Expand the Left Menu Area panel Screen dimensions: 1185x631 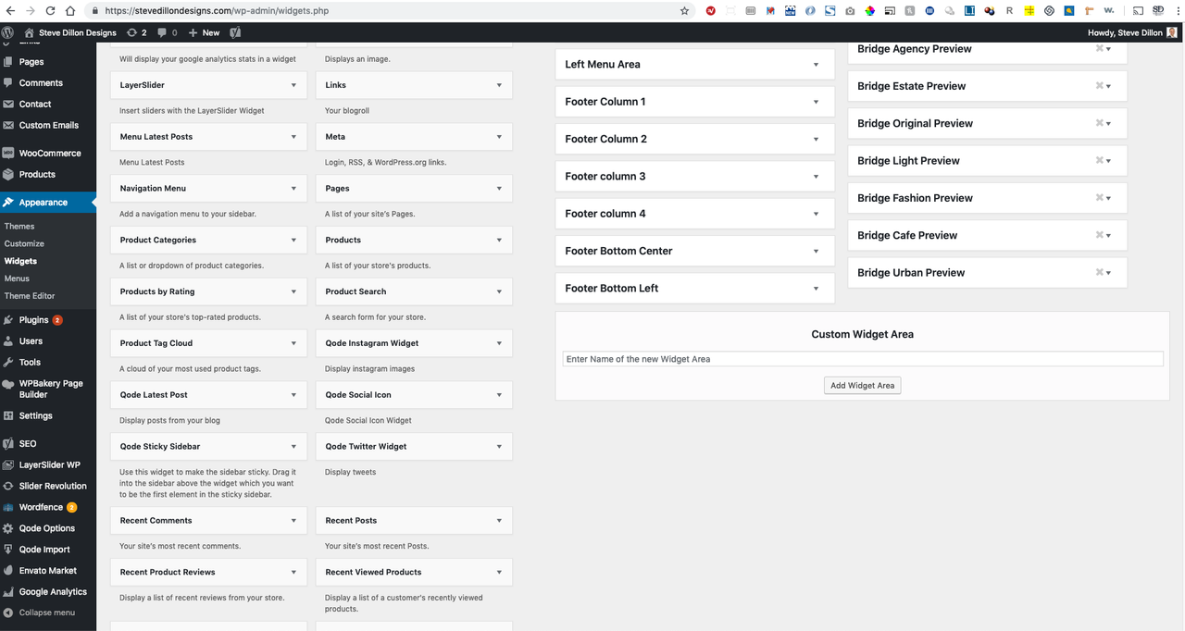click(817, 65)
